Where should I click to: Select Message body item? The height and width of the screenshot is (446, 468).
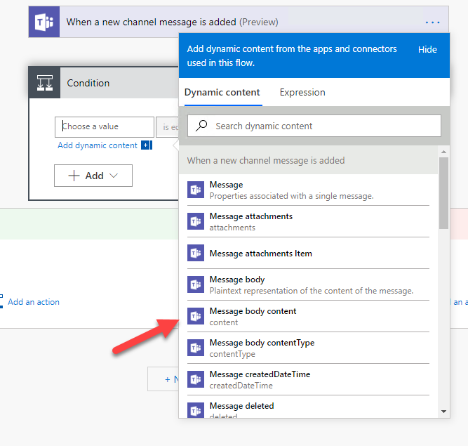(308, 285)
